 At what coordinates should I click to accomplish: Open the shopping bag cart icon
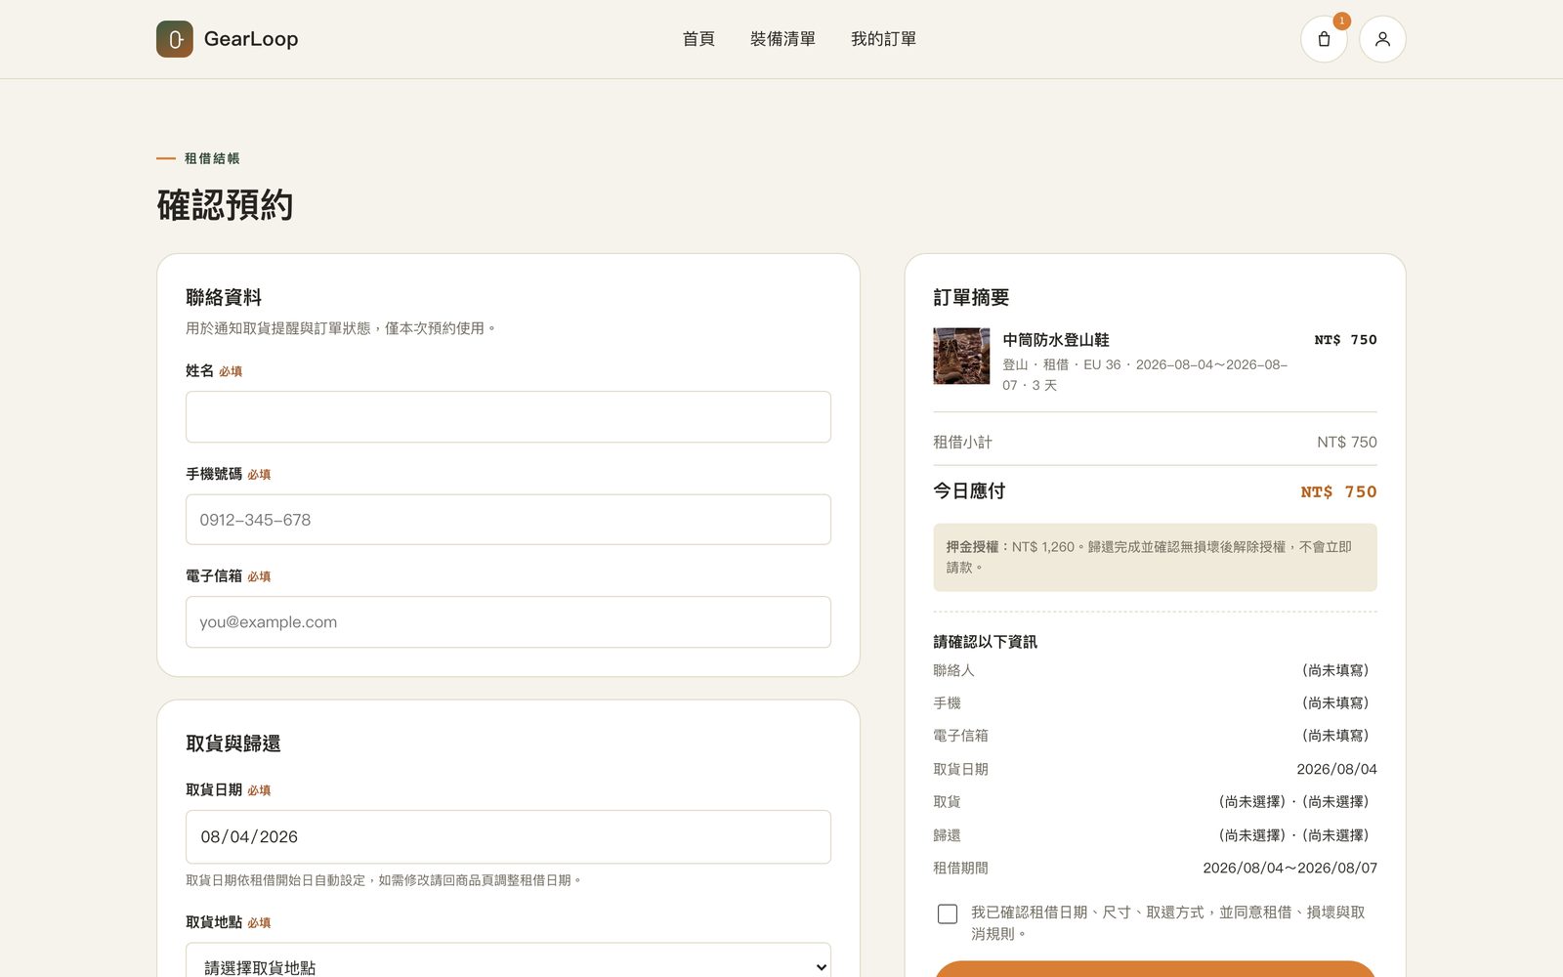(1324, 39)
